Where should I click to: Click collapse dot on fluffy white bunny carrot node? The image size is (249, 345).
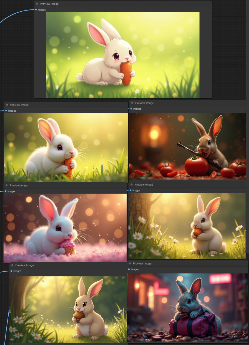[x=7, y=105]
